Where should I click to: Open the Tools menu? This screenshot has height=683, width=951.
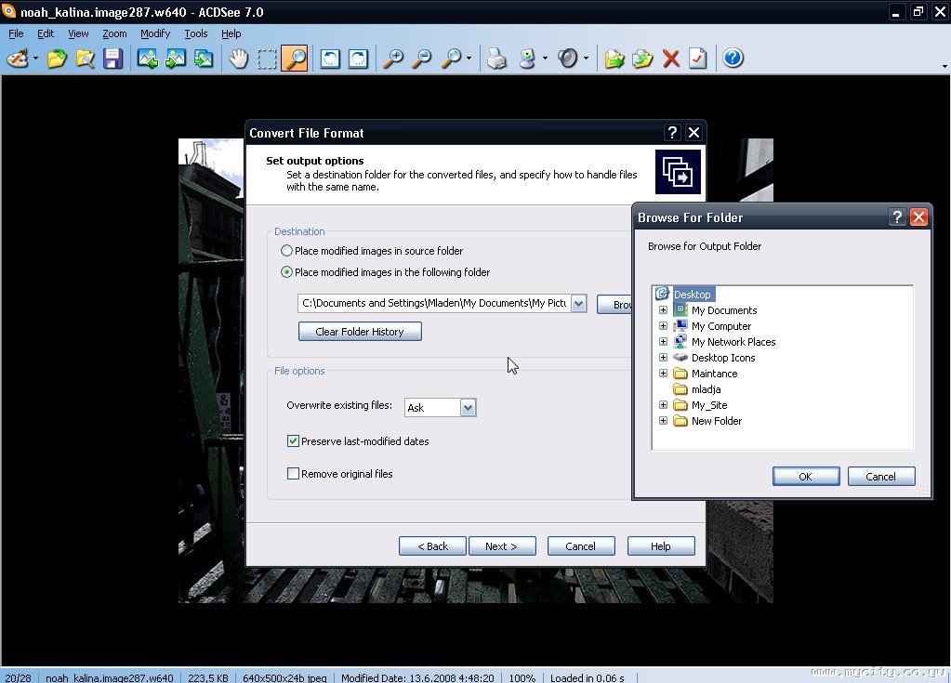pos(196,33)
